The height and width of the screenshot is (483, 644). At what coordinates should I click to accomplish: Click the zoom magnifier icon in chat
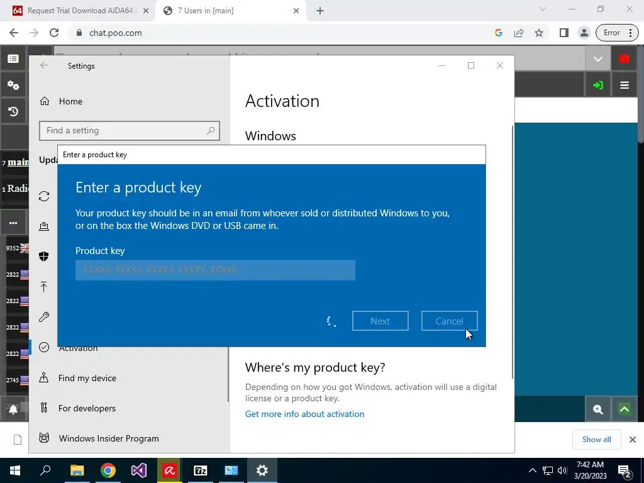coord(598,409)
